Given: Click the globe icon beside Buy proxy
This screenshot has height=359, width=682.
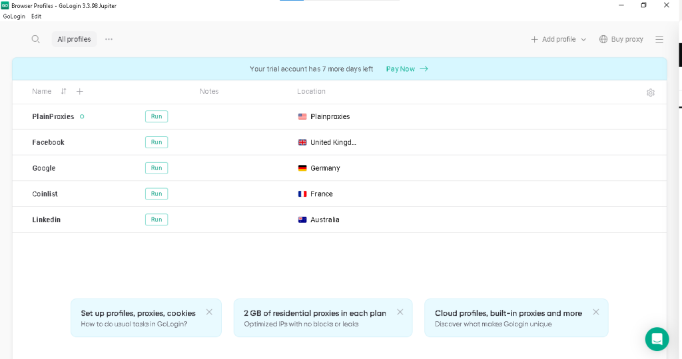Looking at the screenshot, I should coord(603,39).
